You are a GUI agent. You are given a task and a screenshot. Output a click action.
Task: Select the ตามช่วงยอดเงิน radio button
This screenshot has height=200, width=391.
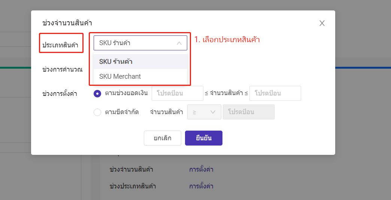point(97,94)
